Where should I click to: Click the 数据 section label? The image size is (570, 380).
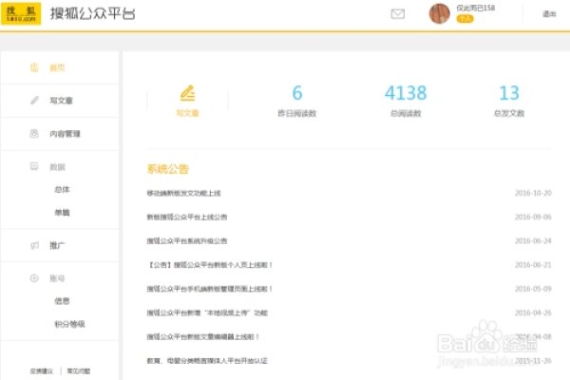[57, 167]
